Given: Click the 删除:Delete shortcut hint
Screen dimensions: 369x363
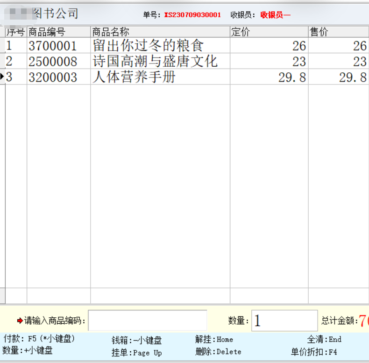Looking at the screenshot, I should pos(218,352).
